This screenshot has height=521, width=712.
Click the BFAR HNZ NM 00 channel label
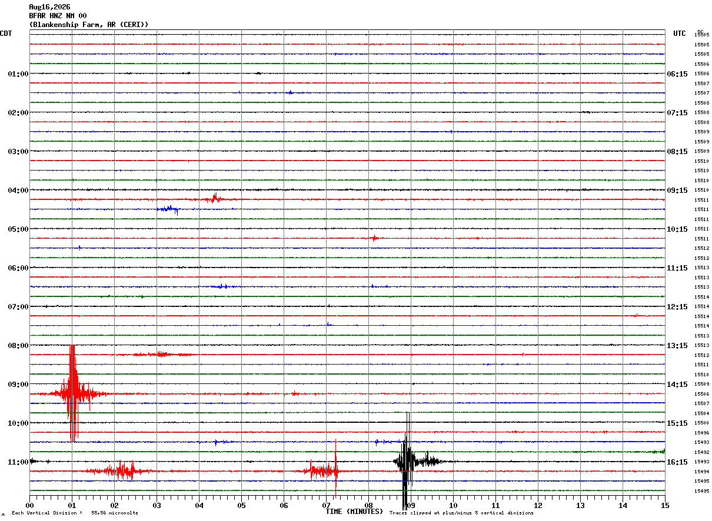click(58, 16)
